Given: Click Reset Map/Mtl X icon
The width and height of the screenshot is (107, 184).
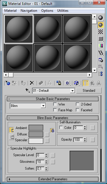Looking at the screenshot, I should pyautogui.click(x=32, y=83).
